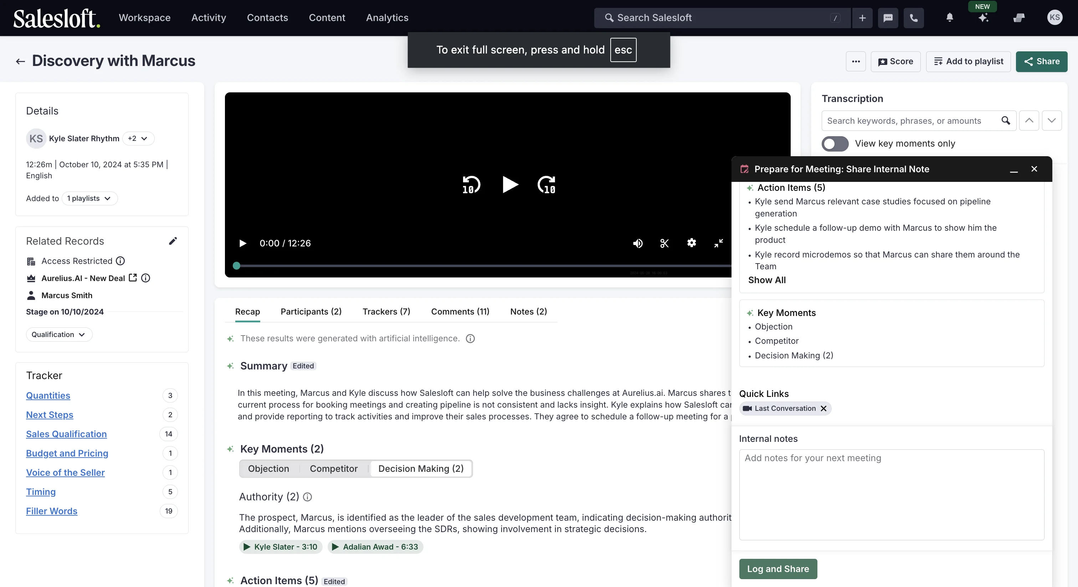Select the Recap tab
The image size is (1078, 587).
(x=247, y=311)
